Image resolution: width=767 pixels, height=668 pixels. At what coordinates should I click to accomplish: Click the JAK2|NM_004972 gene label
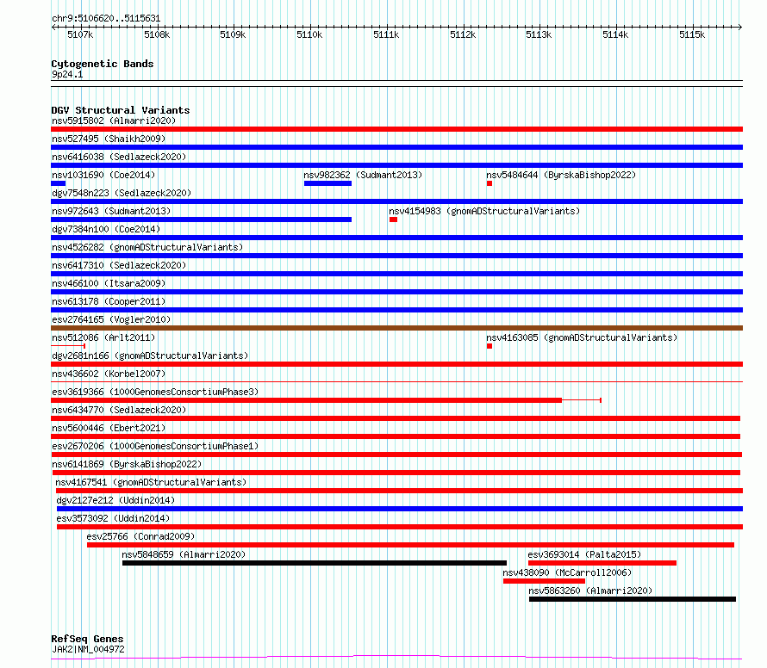coord(88,649)
